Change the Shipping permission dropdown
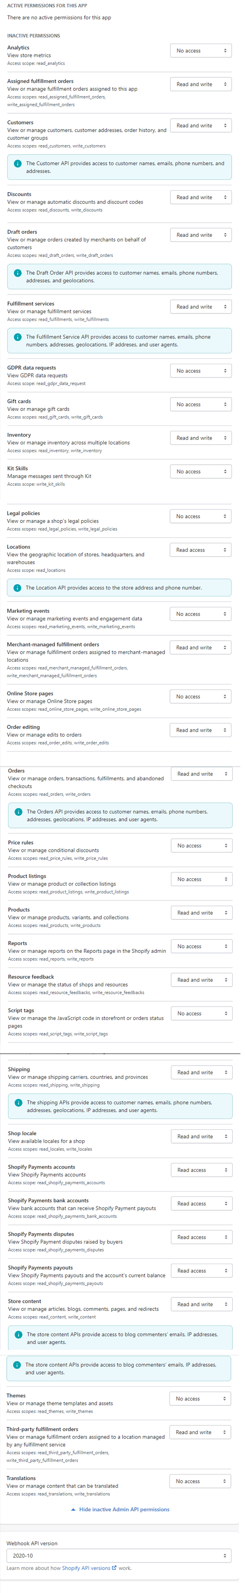Screen dimensions: 245x1593 tap(202, 1072)
